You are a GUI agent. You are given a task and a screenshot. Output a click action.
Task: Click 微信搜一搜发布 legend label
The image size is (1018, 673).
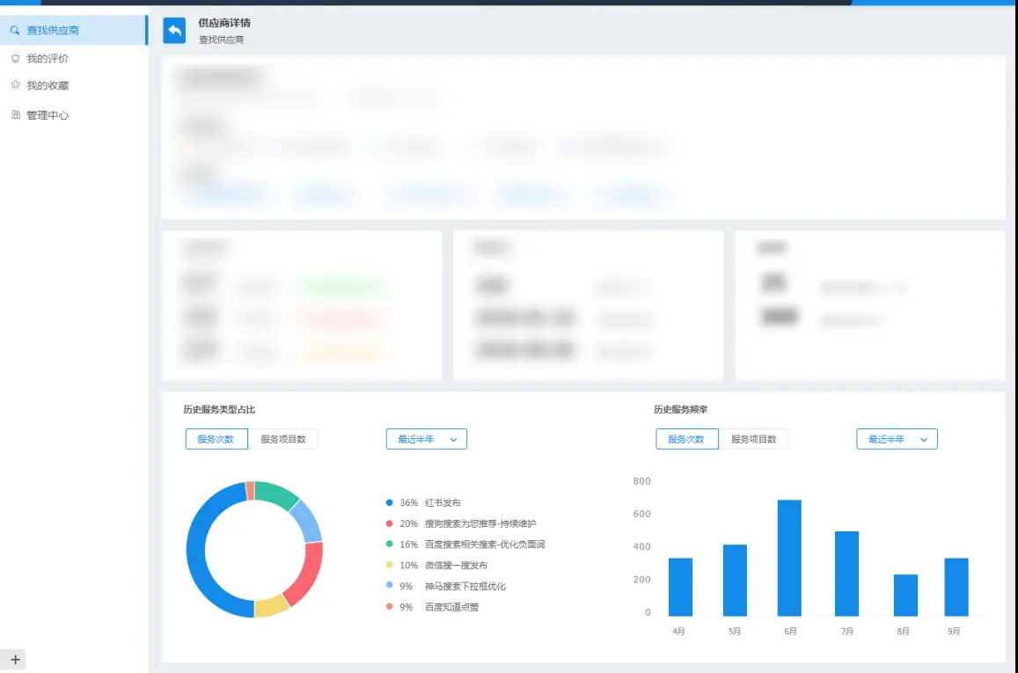click(x=456, y=566)
